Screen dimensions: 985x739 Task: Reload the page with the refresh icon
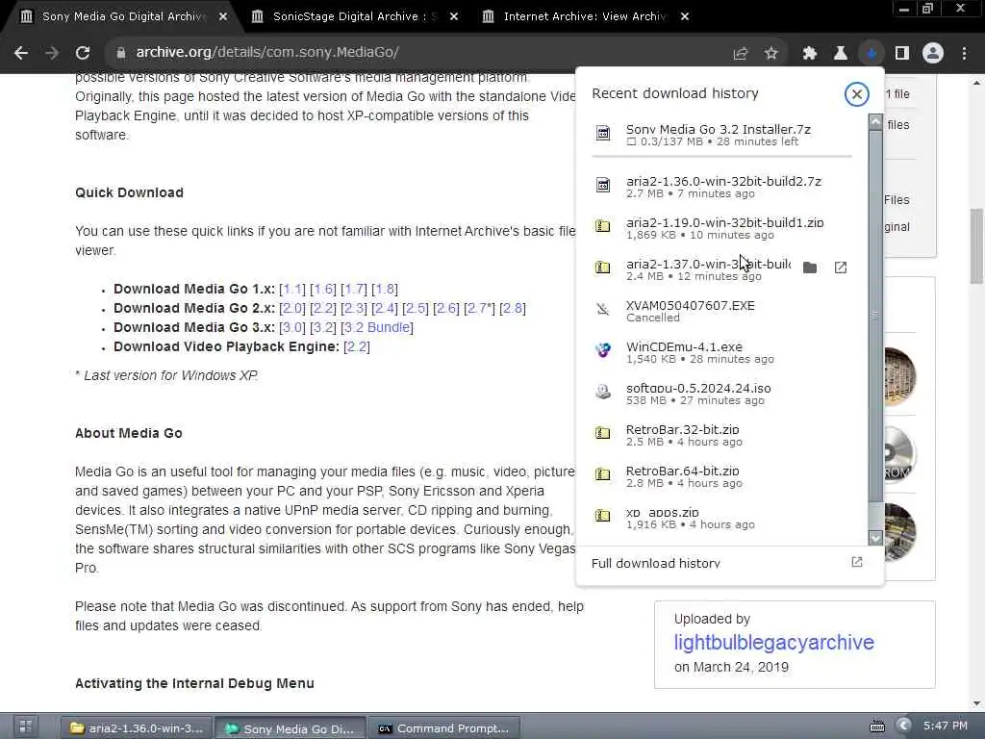[83, 53]
